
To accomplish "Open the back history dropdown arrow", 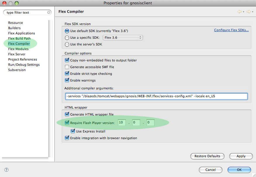I will click(243, 12).
